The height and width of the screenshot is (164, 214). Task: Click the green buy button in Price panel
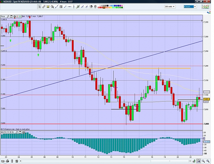coord(20,16)
